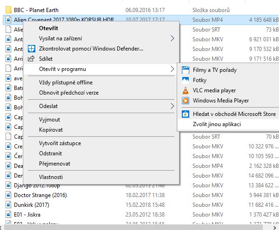Click the date 15.02.2018 15:48

[145, 205]
